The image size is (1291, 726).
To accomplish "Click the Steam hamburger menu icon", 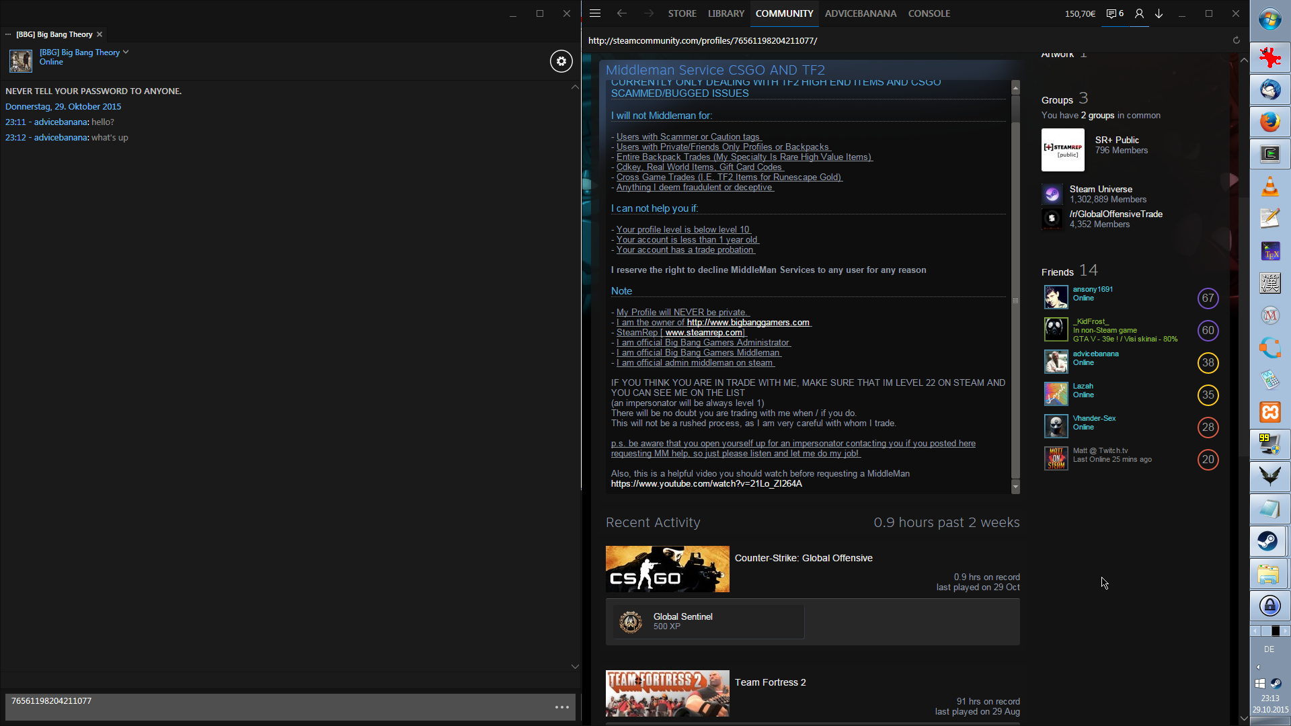I will click(595, 13).
